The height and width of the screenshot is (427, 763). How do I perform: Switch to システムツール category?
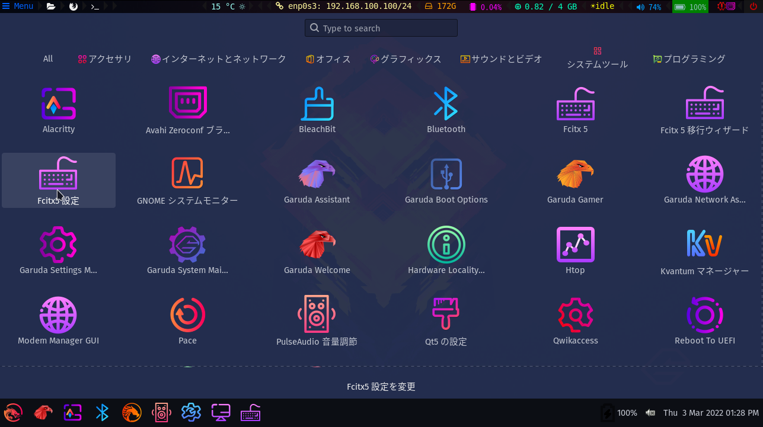coord(597,59)
